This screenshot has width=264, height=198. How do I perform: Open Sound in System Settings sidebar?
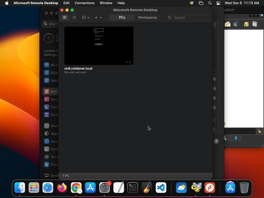coord(51,99)
